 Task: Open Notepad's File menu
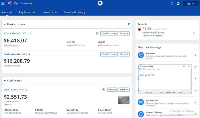(140, 69)
